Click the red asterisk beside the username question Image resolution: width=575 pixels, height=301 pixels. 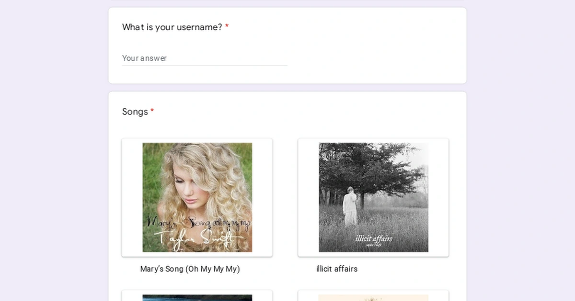point(227,27)
